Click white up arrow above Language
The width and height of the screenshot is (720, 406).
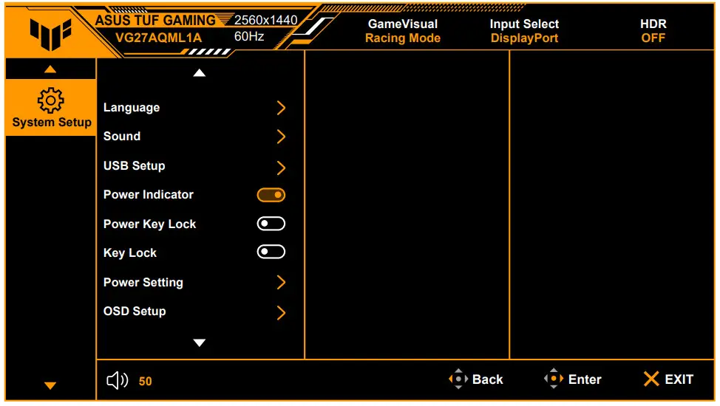[x=199, y=72]
